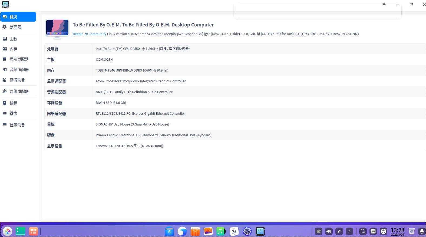Click the 网络适配器 row label in the table
The width and height of the screenshot is (426, 237).
point(57,114)
